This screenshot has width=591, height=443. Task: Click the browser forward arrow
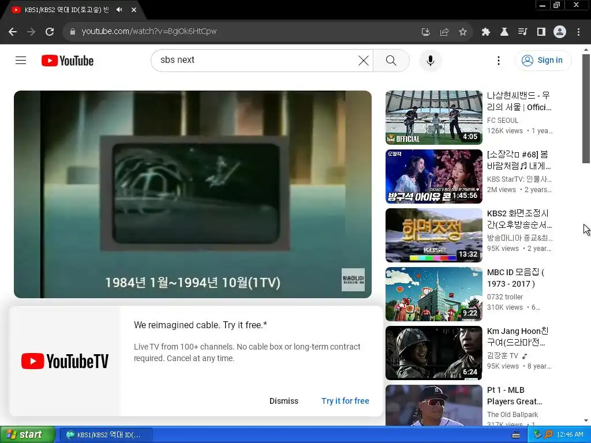pos(31,32)
